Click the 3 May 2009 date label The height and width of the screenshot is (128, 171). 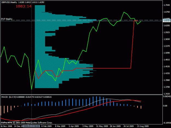click(88, 126)
